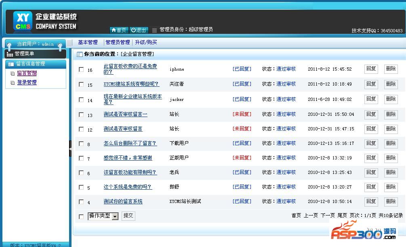Check the box for message 4

[x=81, y=201]
